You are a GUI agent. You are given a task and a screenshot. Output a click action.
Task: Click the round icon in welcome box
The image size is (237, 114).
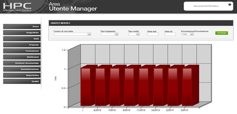[230, 5]
